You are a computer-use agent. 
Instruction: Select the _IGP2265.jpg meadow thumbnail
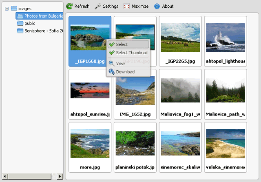point(180,37)
